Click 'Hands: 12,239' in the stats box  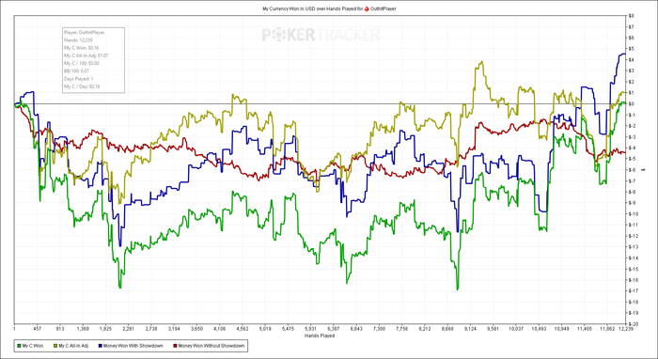tap(78, 40)
